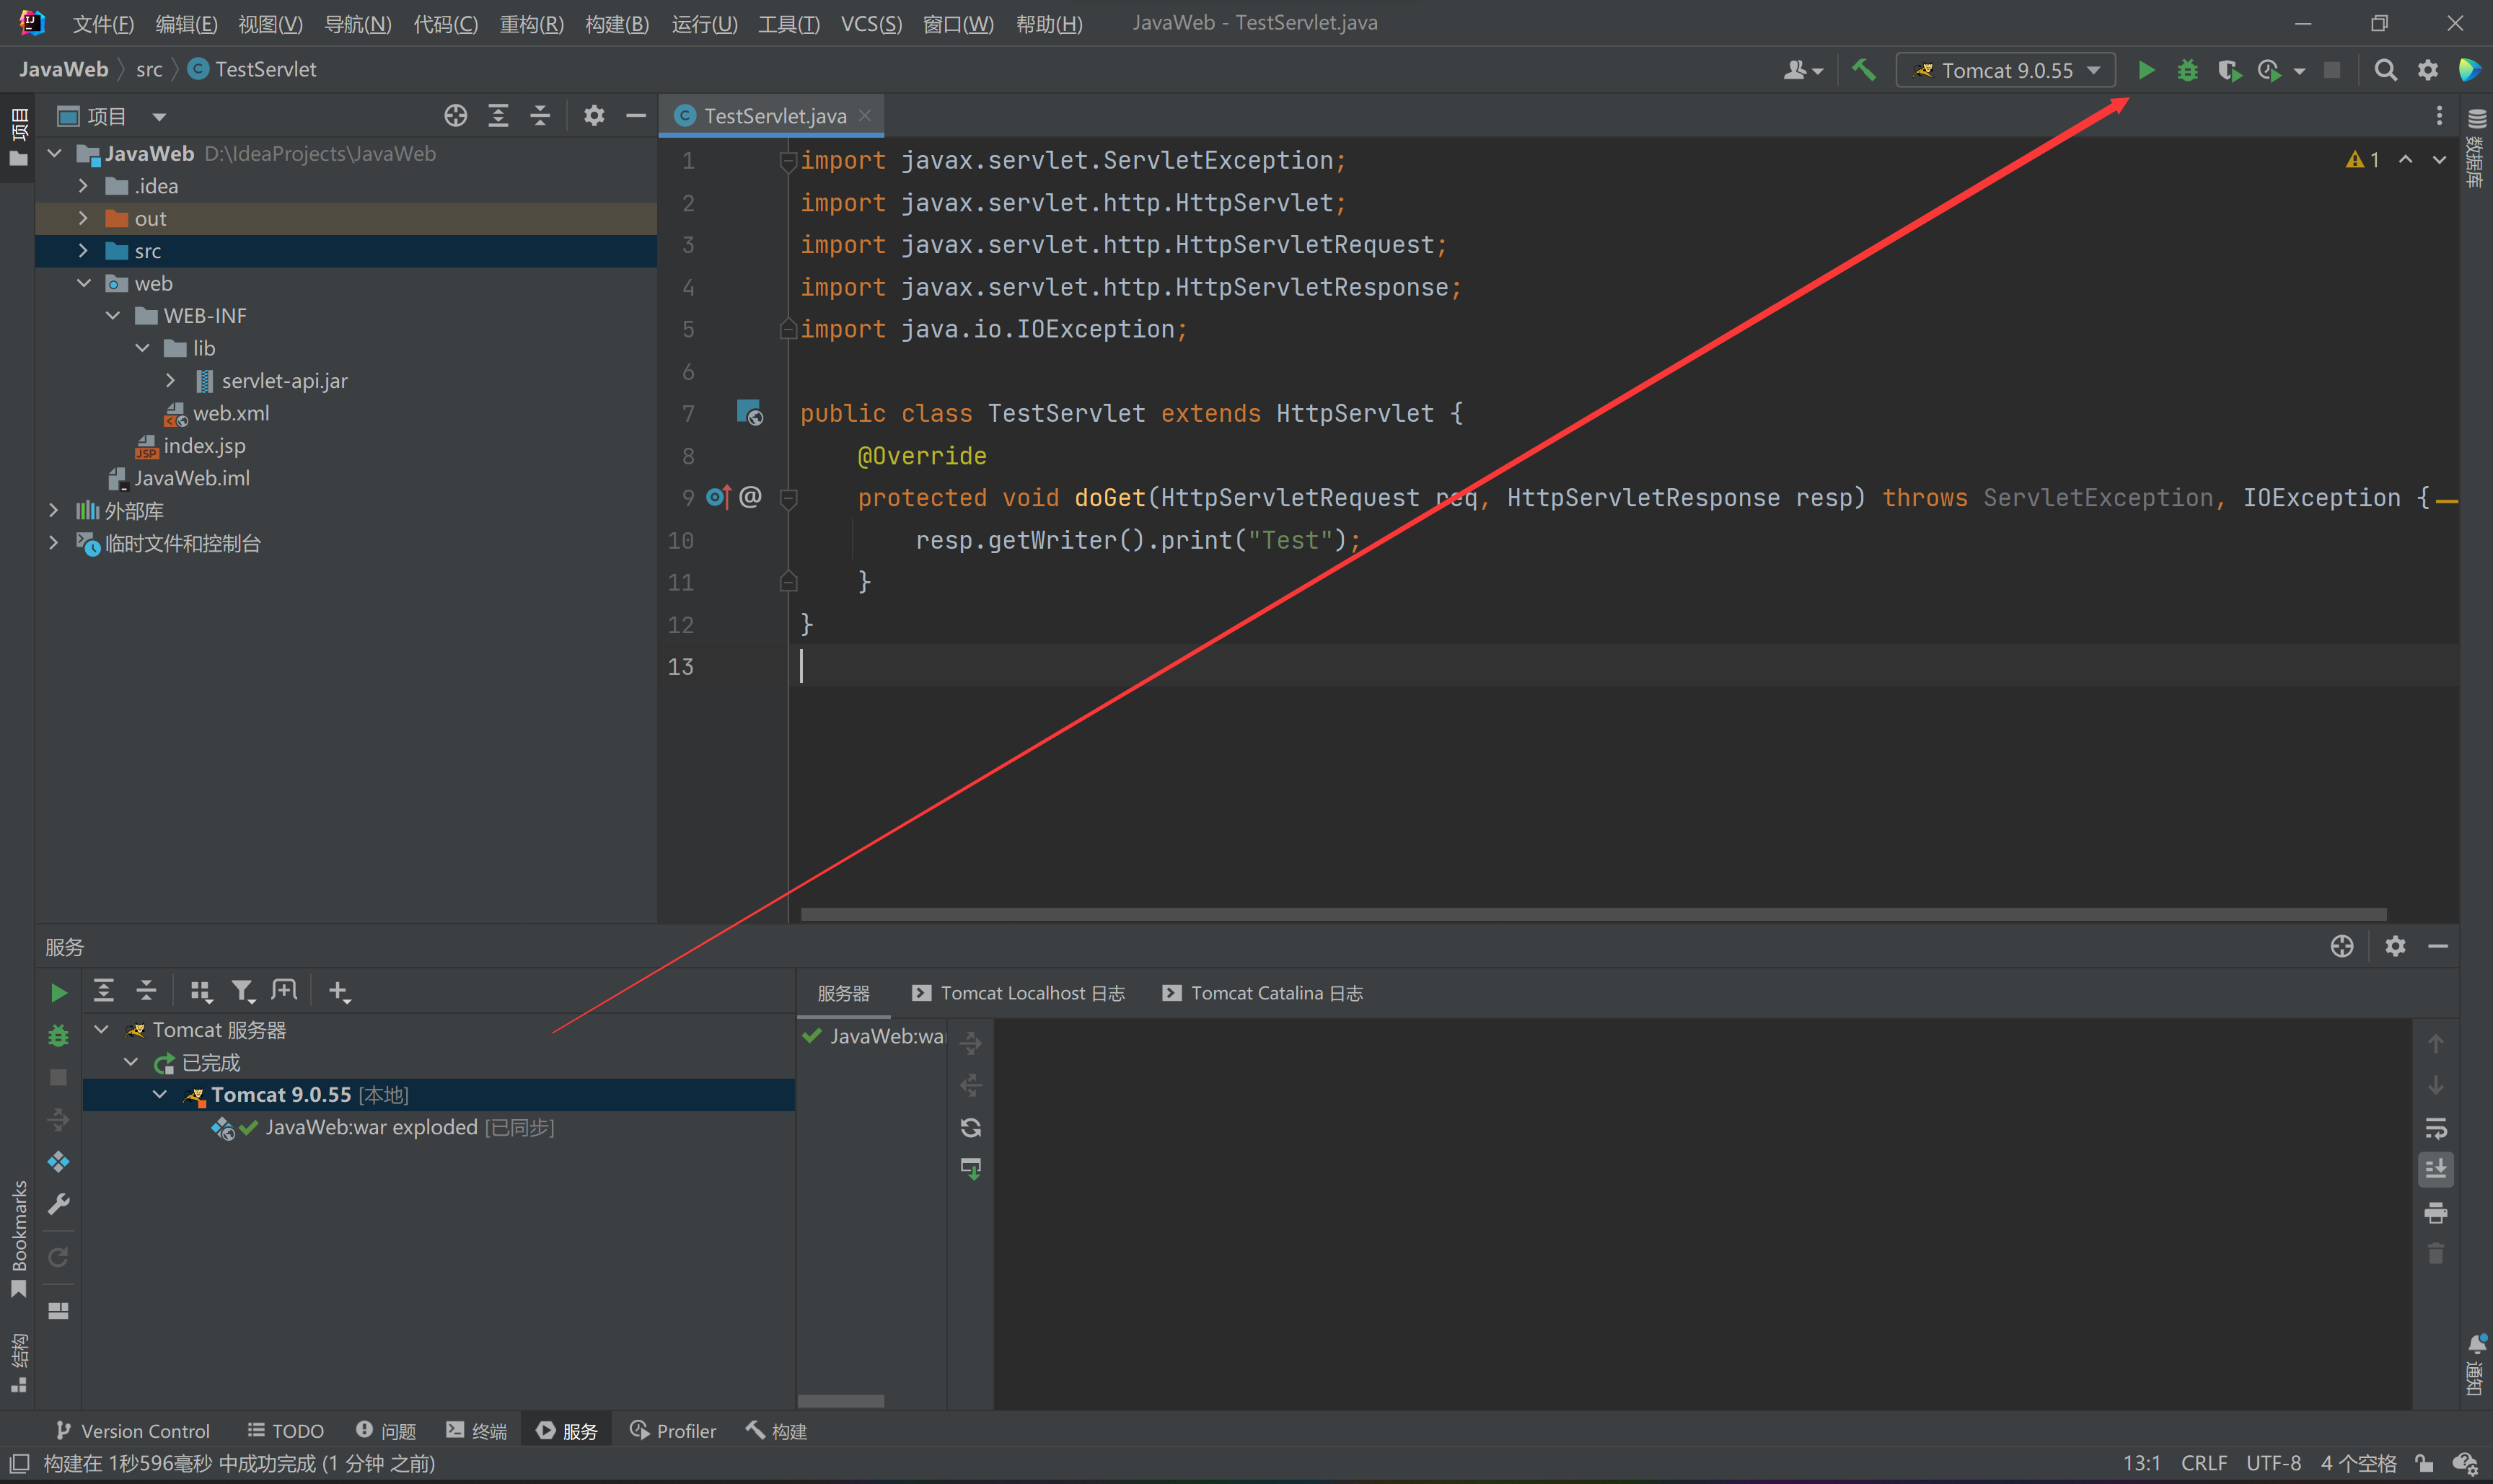
Task: Toggle soft-wrap in the server output
Action: click(2436, 1128)
